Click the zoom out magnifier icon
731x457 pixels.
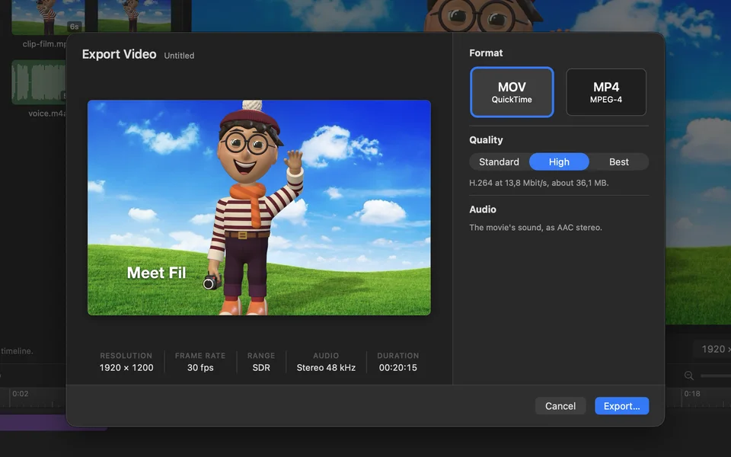tap(689, 376)
